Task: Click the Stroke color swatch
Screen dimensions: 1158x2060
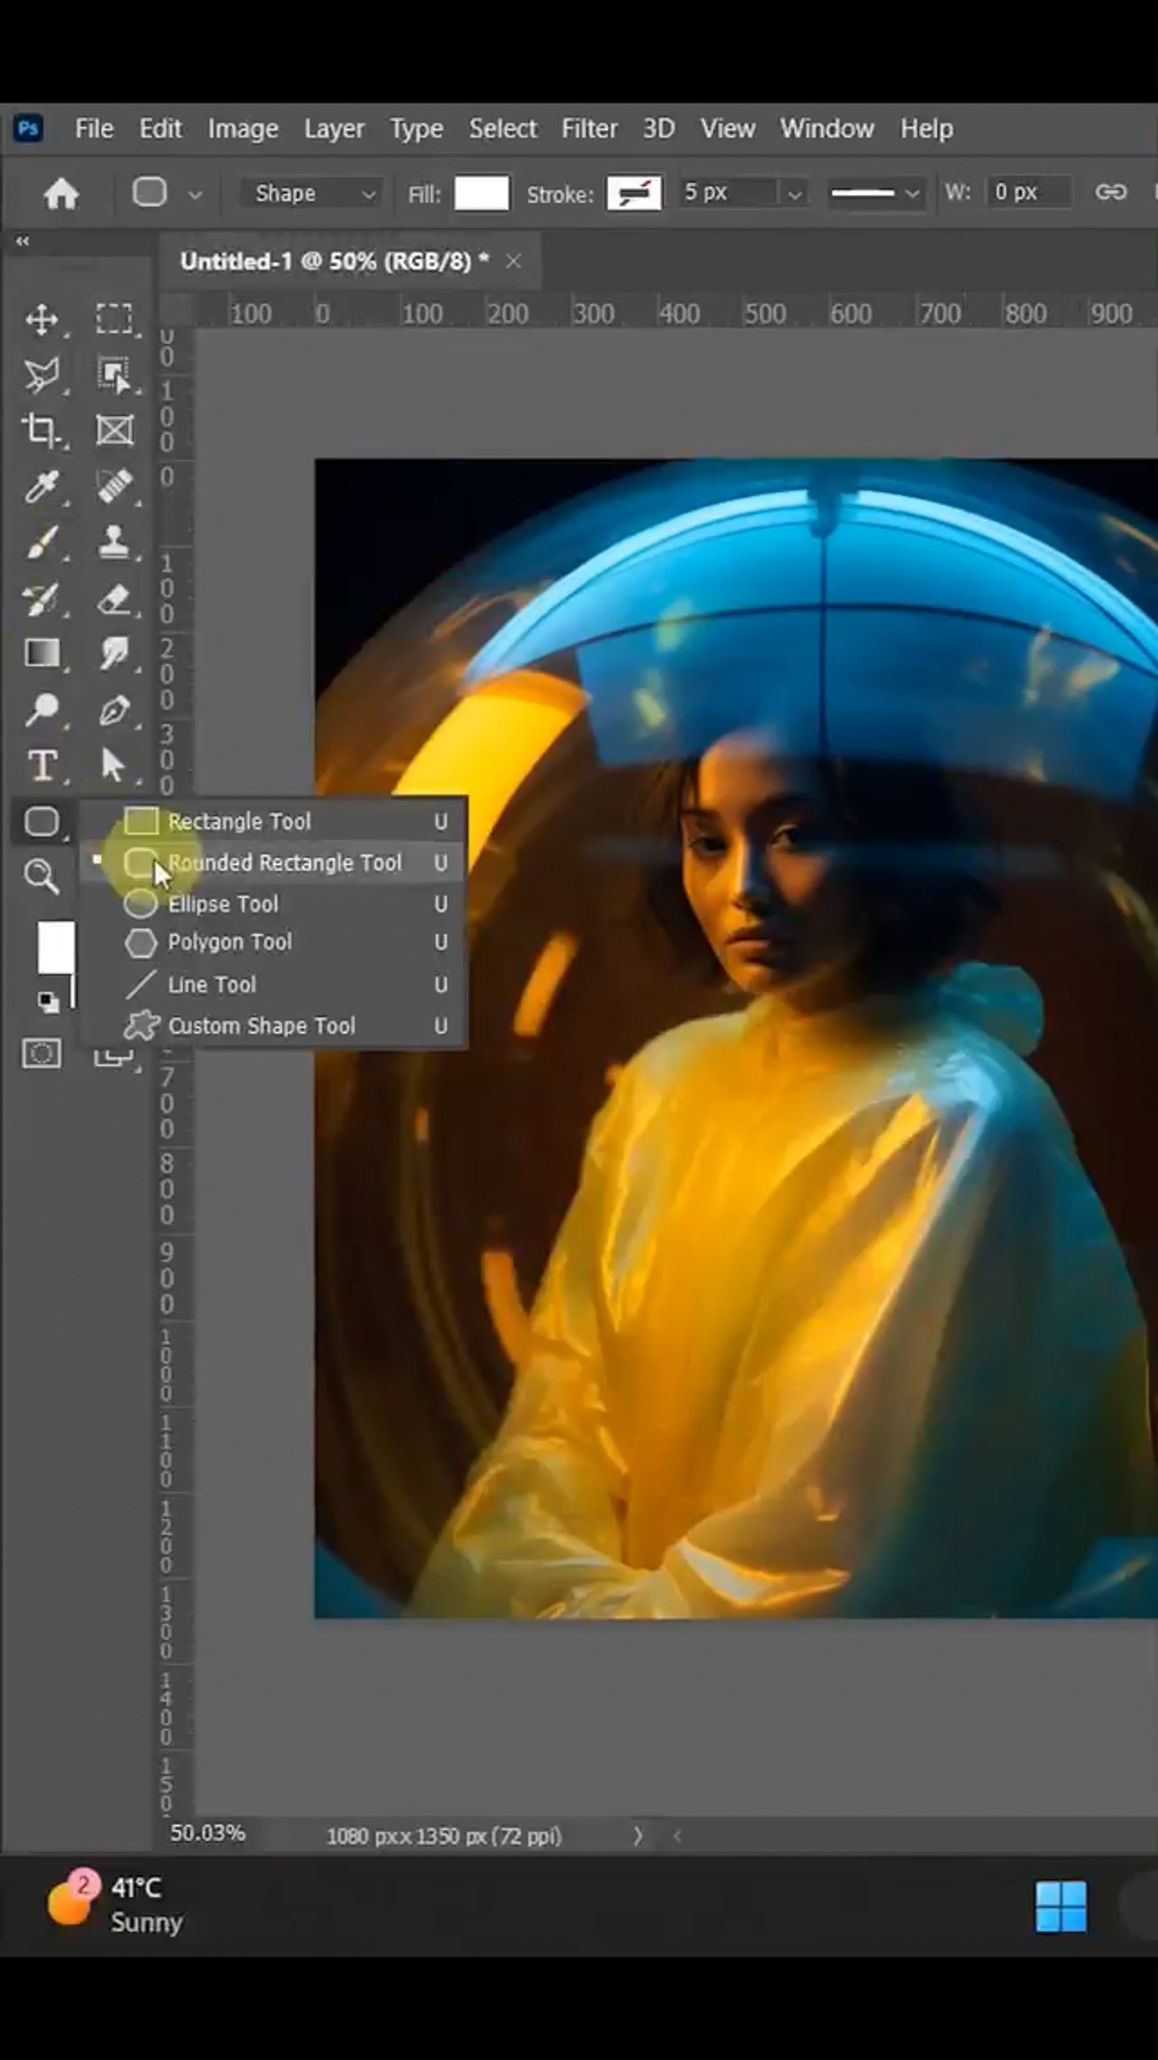Action: 634,194
